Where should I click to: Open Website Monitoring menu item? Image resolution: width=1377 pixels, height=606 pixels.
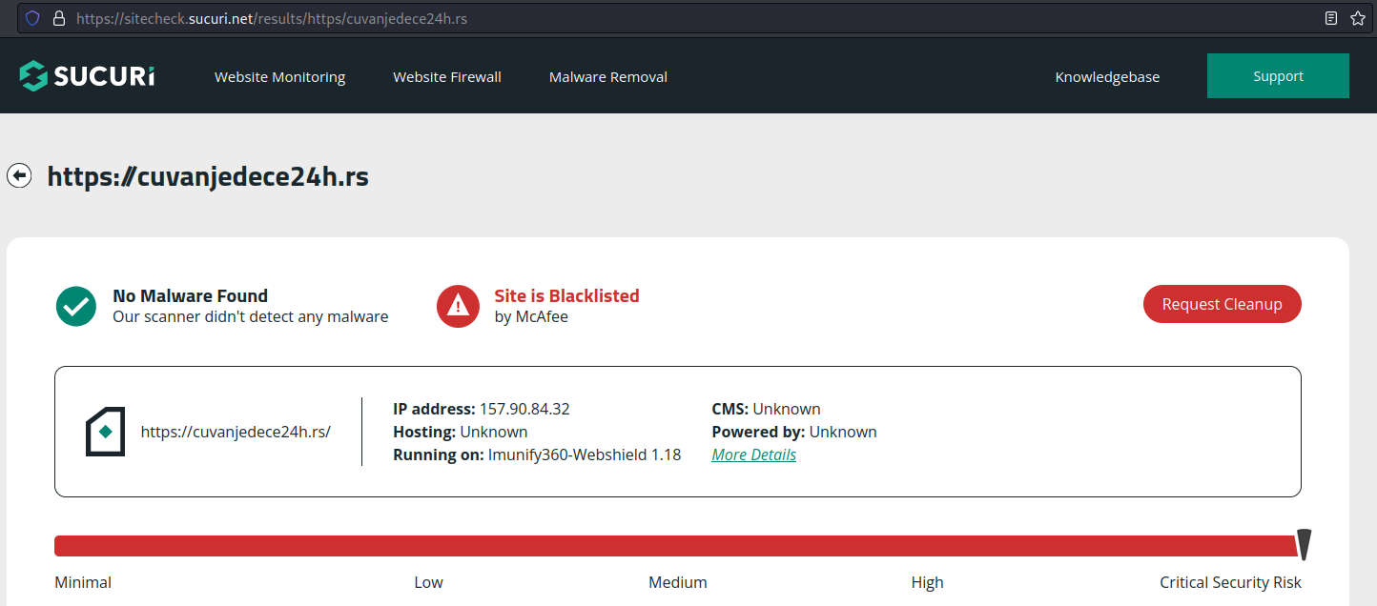coord(279,77)
